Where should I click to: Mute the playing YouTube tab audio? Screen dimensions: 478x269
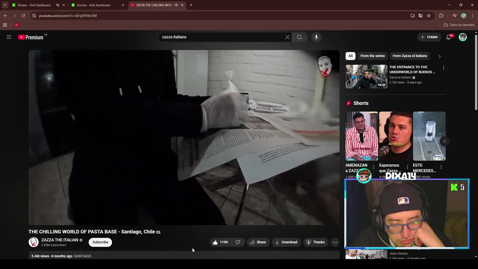[x=176, y=5]
